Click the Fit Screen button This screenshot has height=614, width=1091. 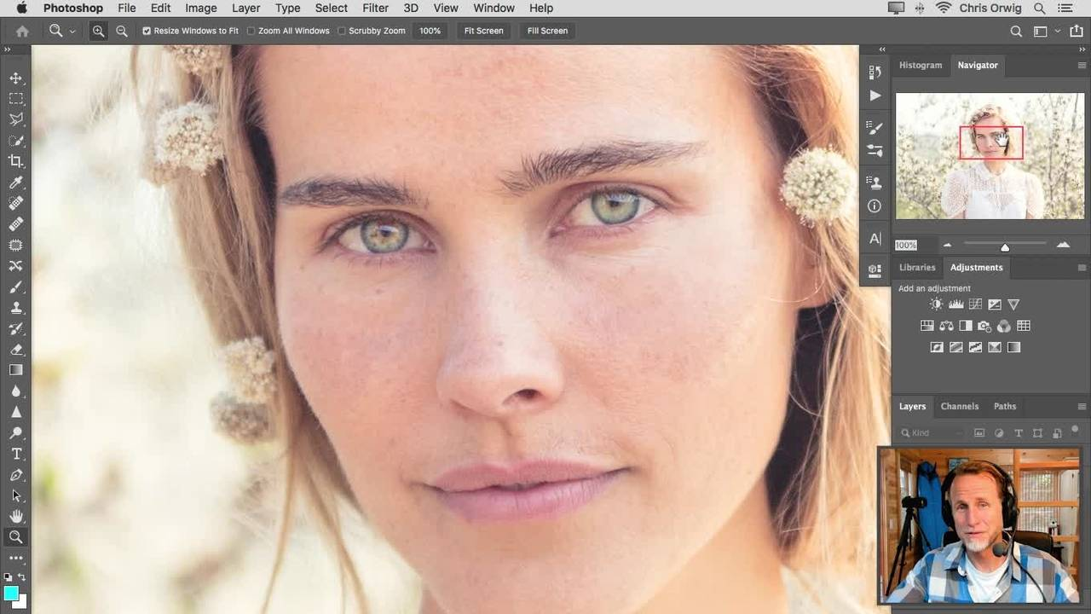coord(483,31)
